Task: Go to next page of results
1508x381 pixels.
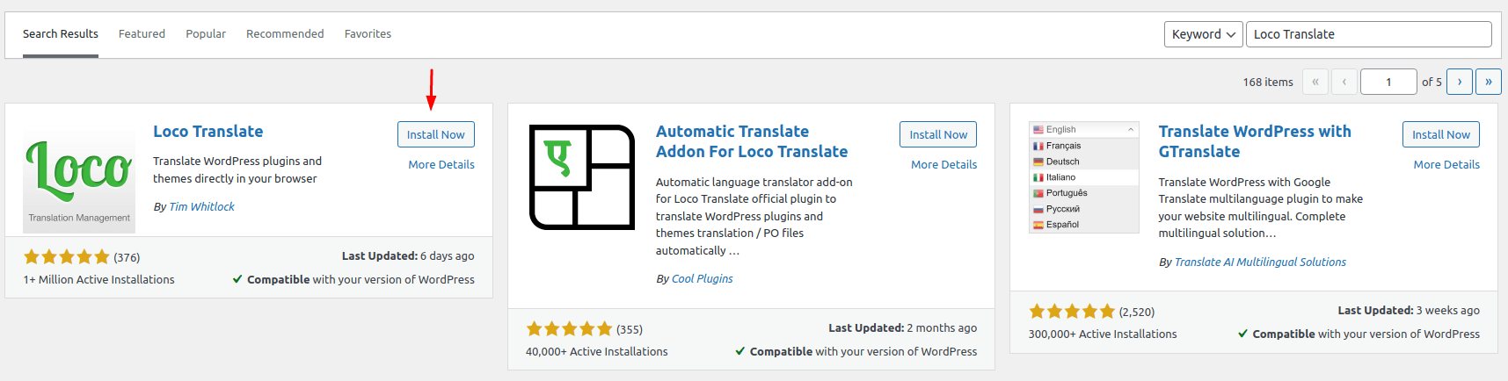Action: pyautogui.click(x=1459, y=82)
